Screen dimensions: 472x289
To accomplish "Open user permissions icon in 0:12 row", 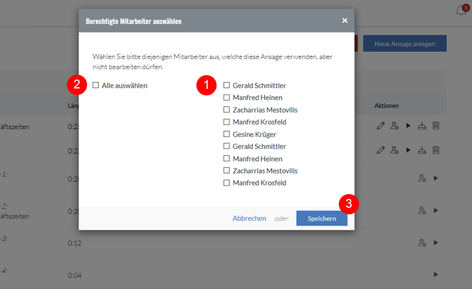I will [x=422, y=242].
